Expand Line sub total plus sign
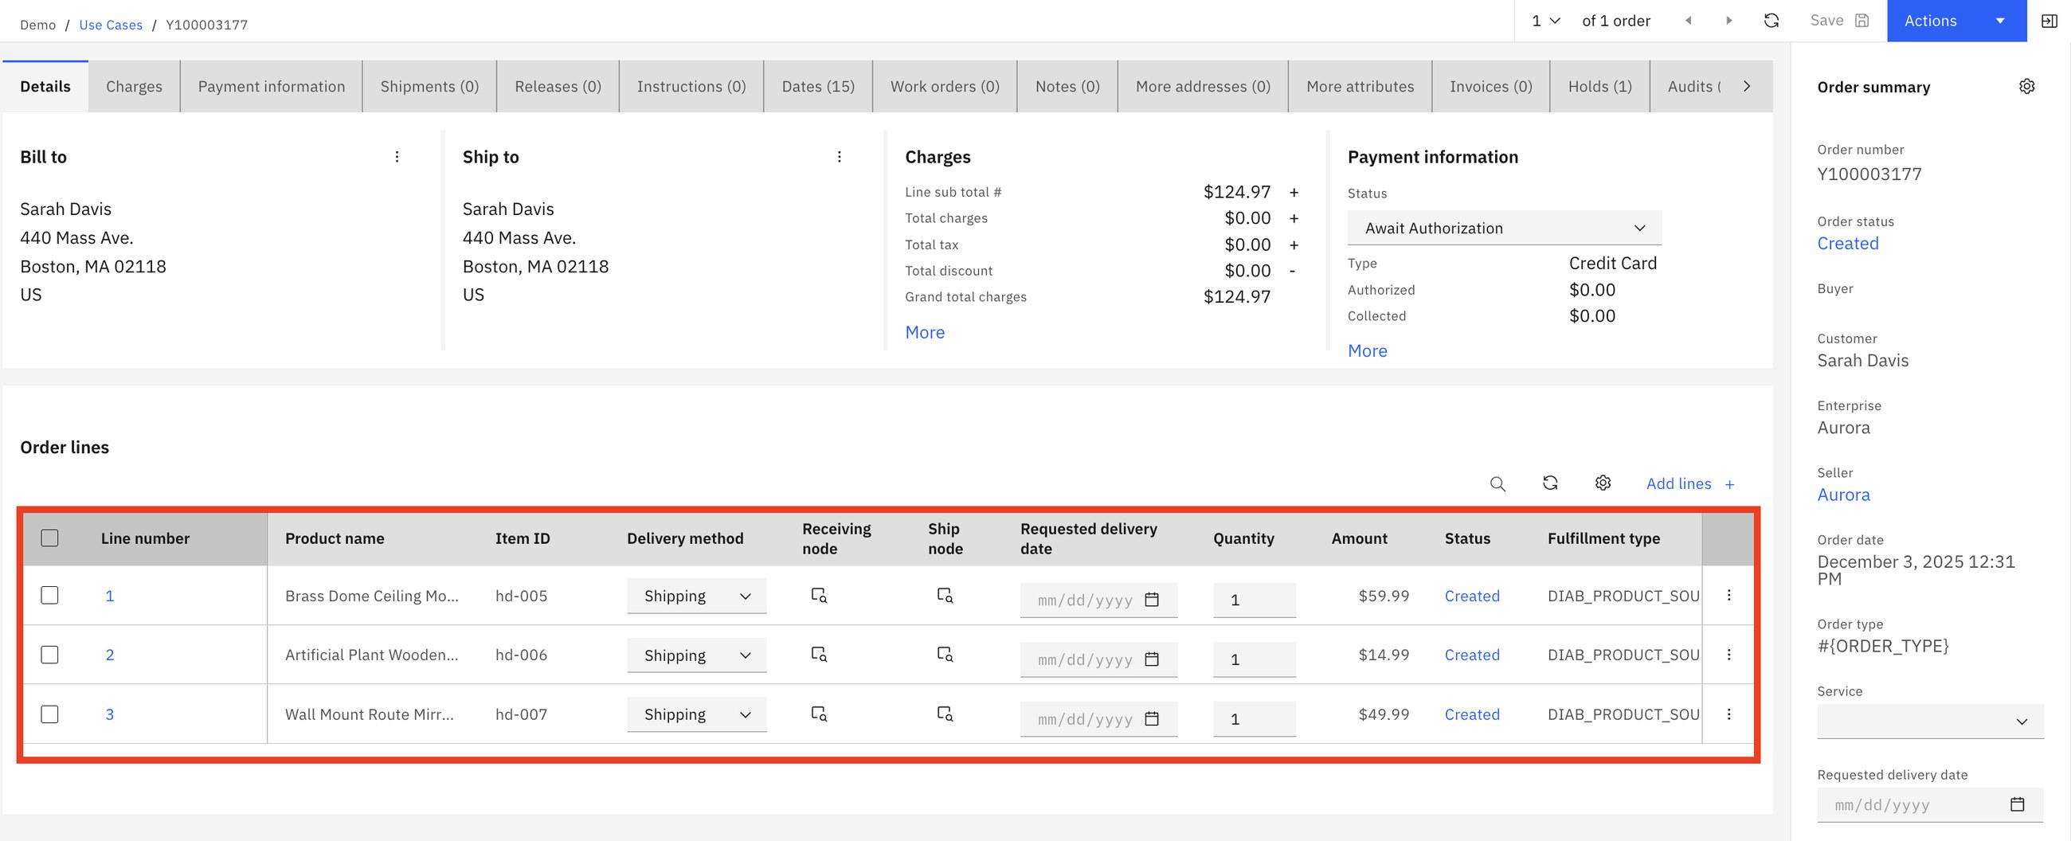Image resolution: width=2071 pixels, height=841 pixels. 1294,192
